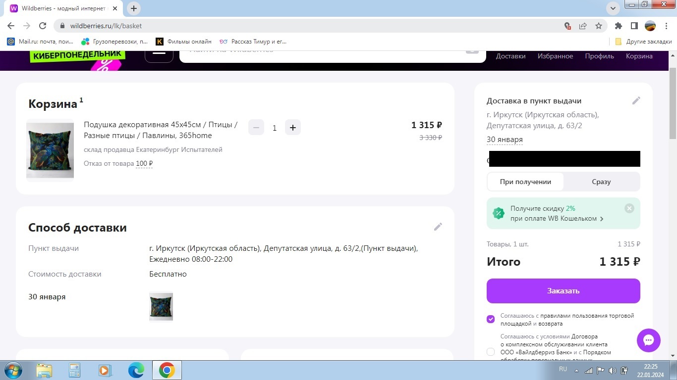Go back to the previous page
The width and height of the screenshot is (677, 380).
click(x=11, y=26)
